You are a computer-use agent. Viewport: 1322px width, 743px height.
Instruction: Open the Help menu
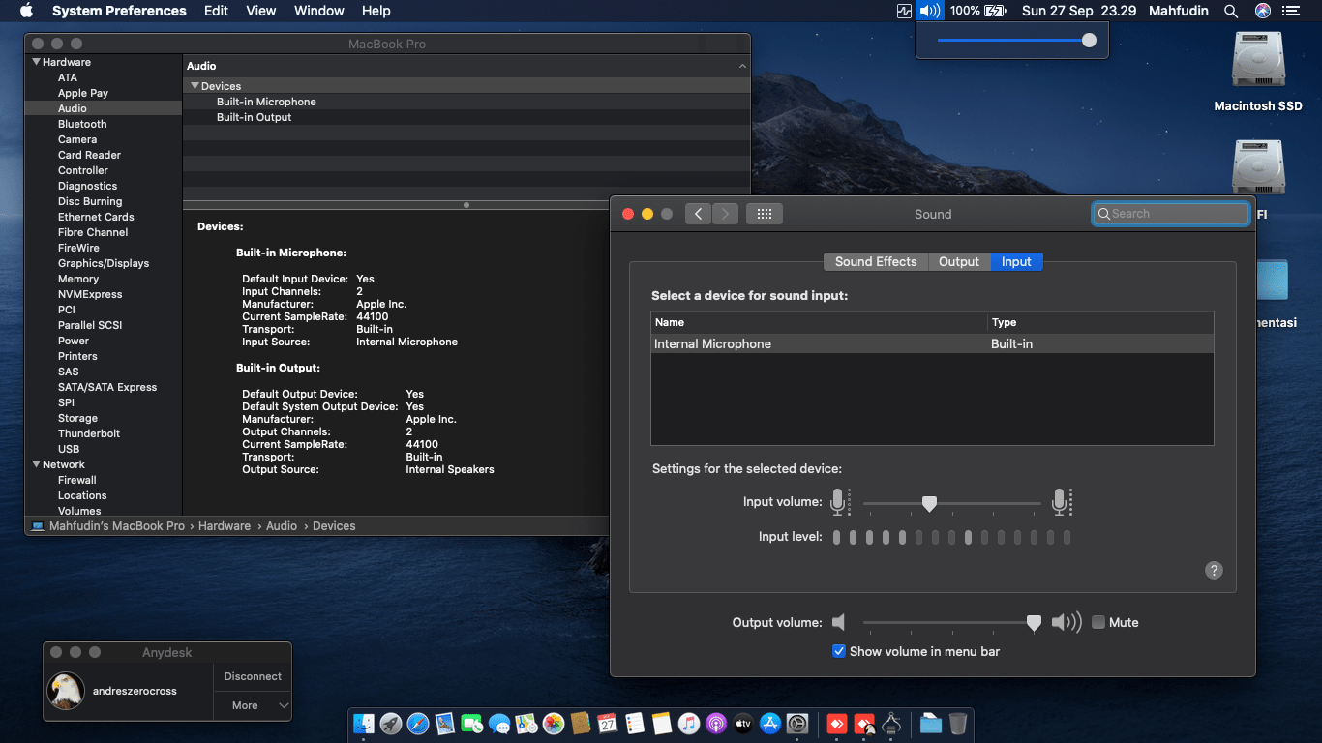tap(376, 11)
